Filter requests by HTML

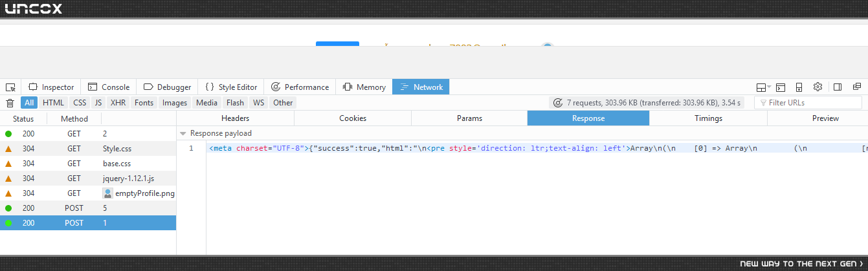tap(54, 103)
